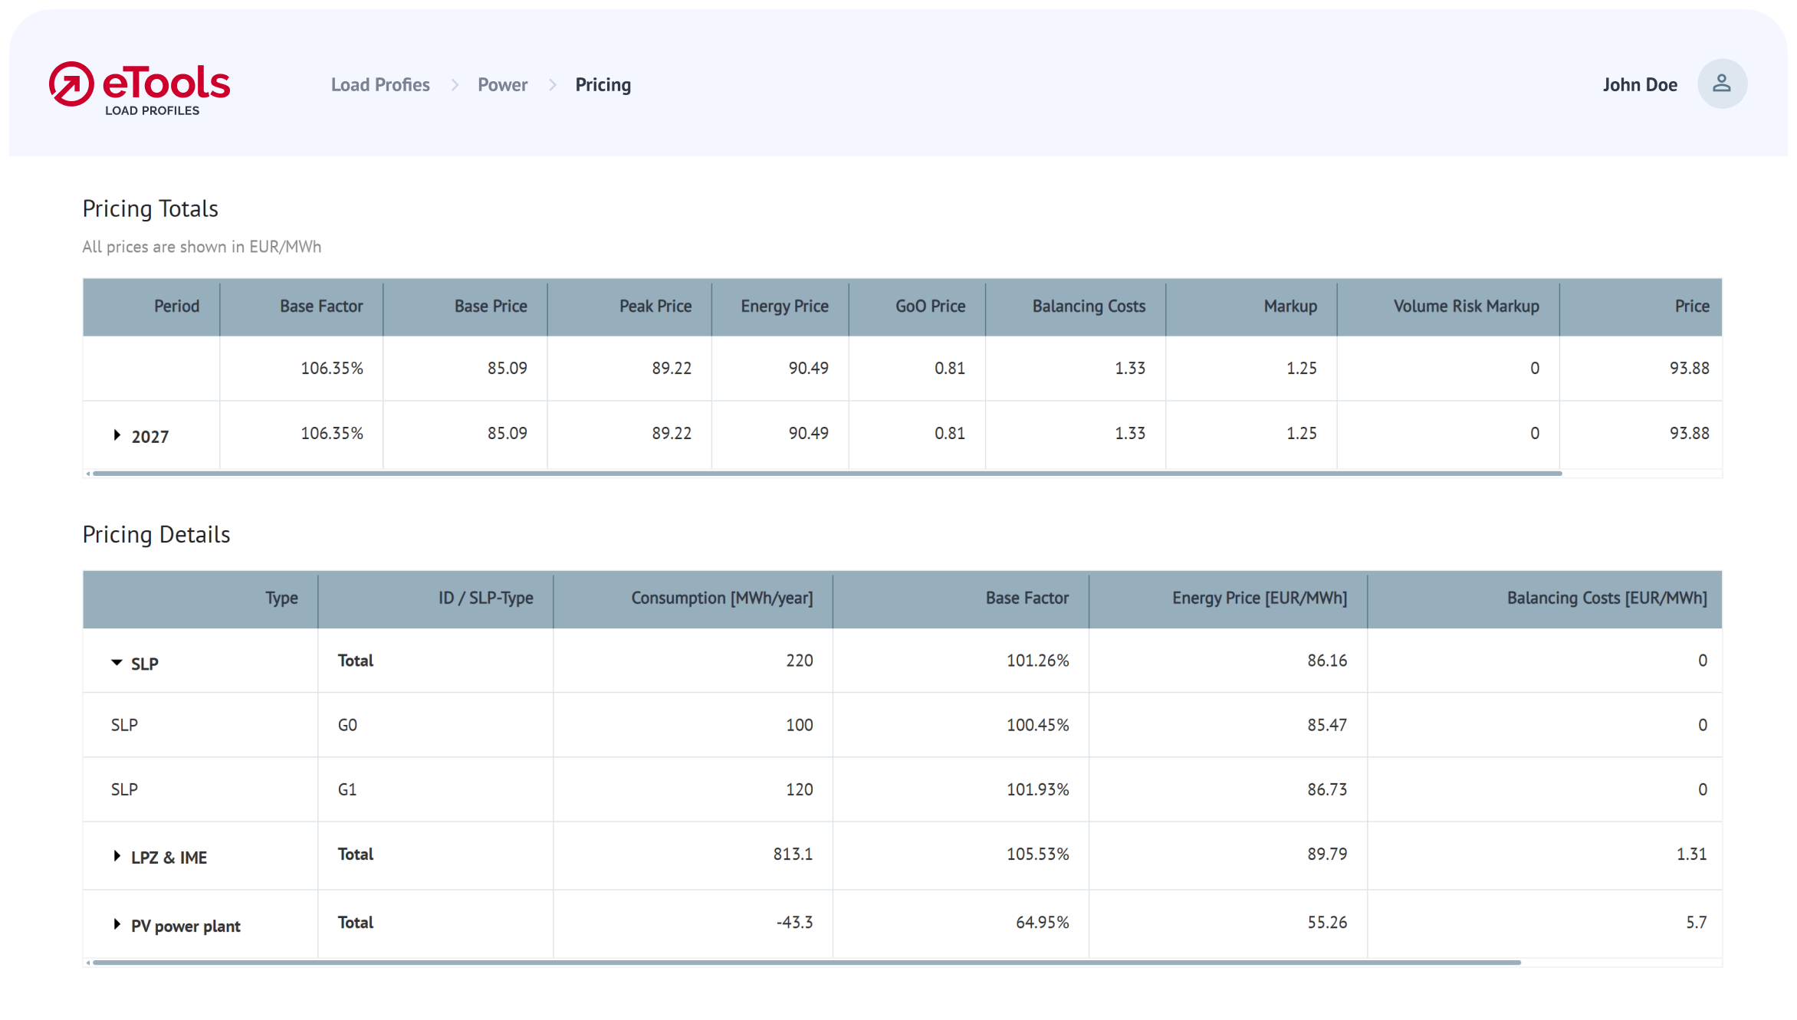Click the chevron after Load Profiles breadcrumb

click(455, 85)
